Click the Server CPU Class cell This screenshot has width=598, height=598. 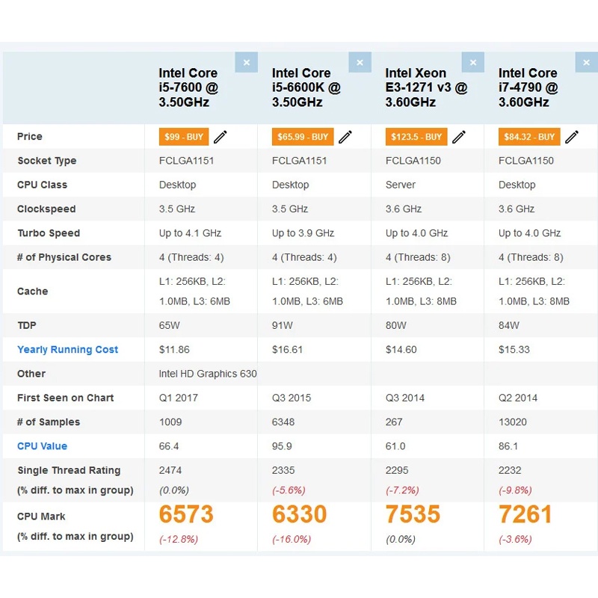coord(400,185)
